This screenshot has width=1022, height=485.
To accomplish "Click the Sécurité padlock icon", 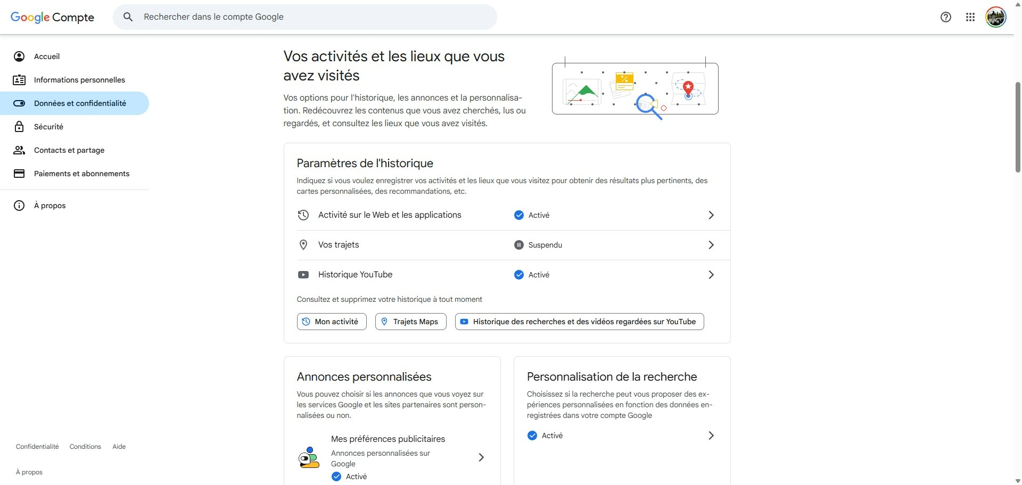I will click(x=19, y=127).
